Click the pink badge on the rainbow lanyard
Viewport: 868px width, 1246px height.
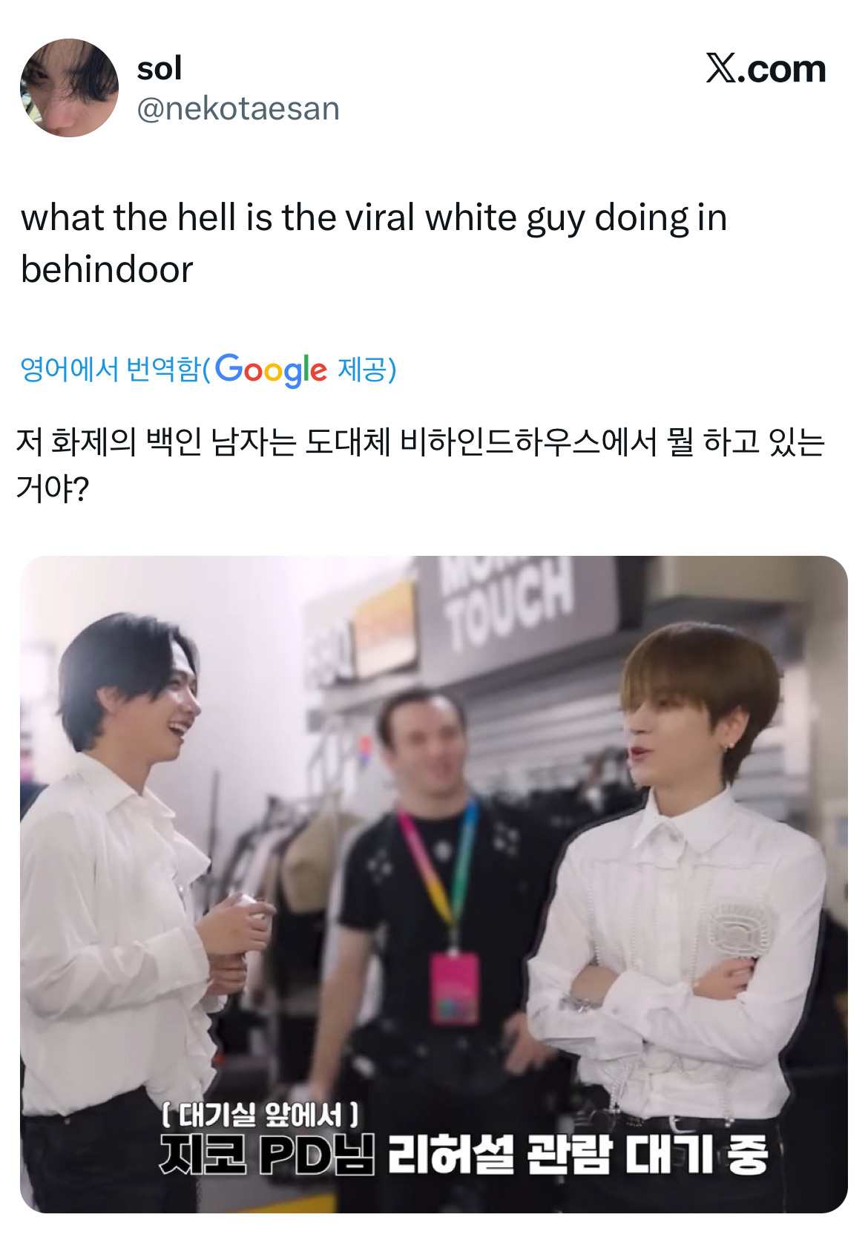point(456,988)
